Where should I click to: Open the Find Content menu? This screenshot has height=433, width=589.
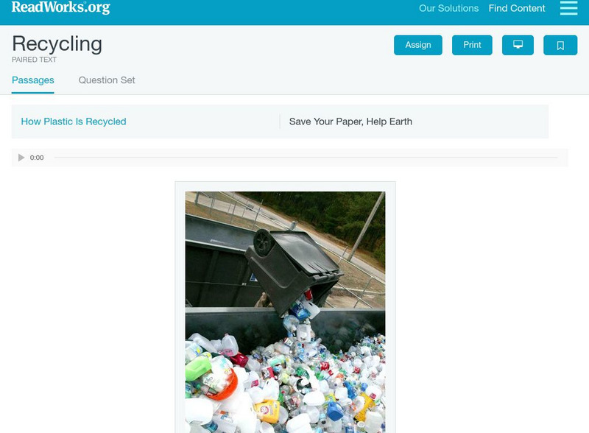[x=517, y=8]
